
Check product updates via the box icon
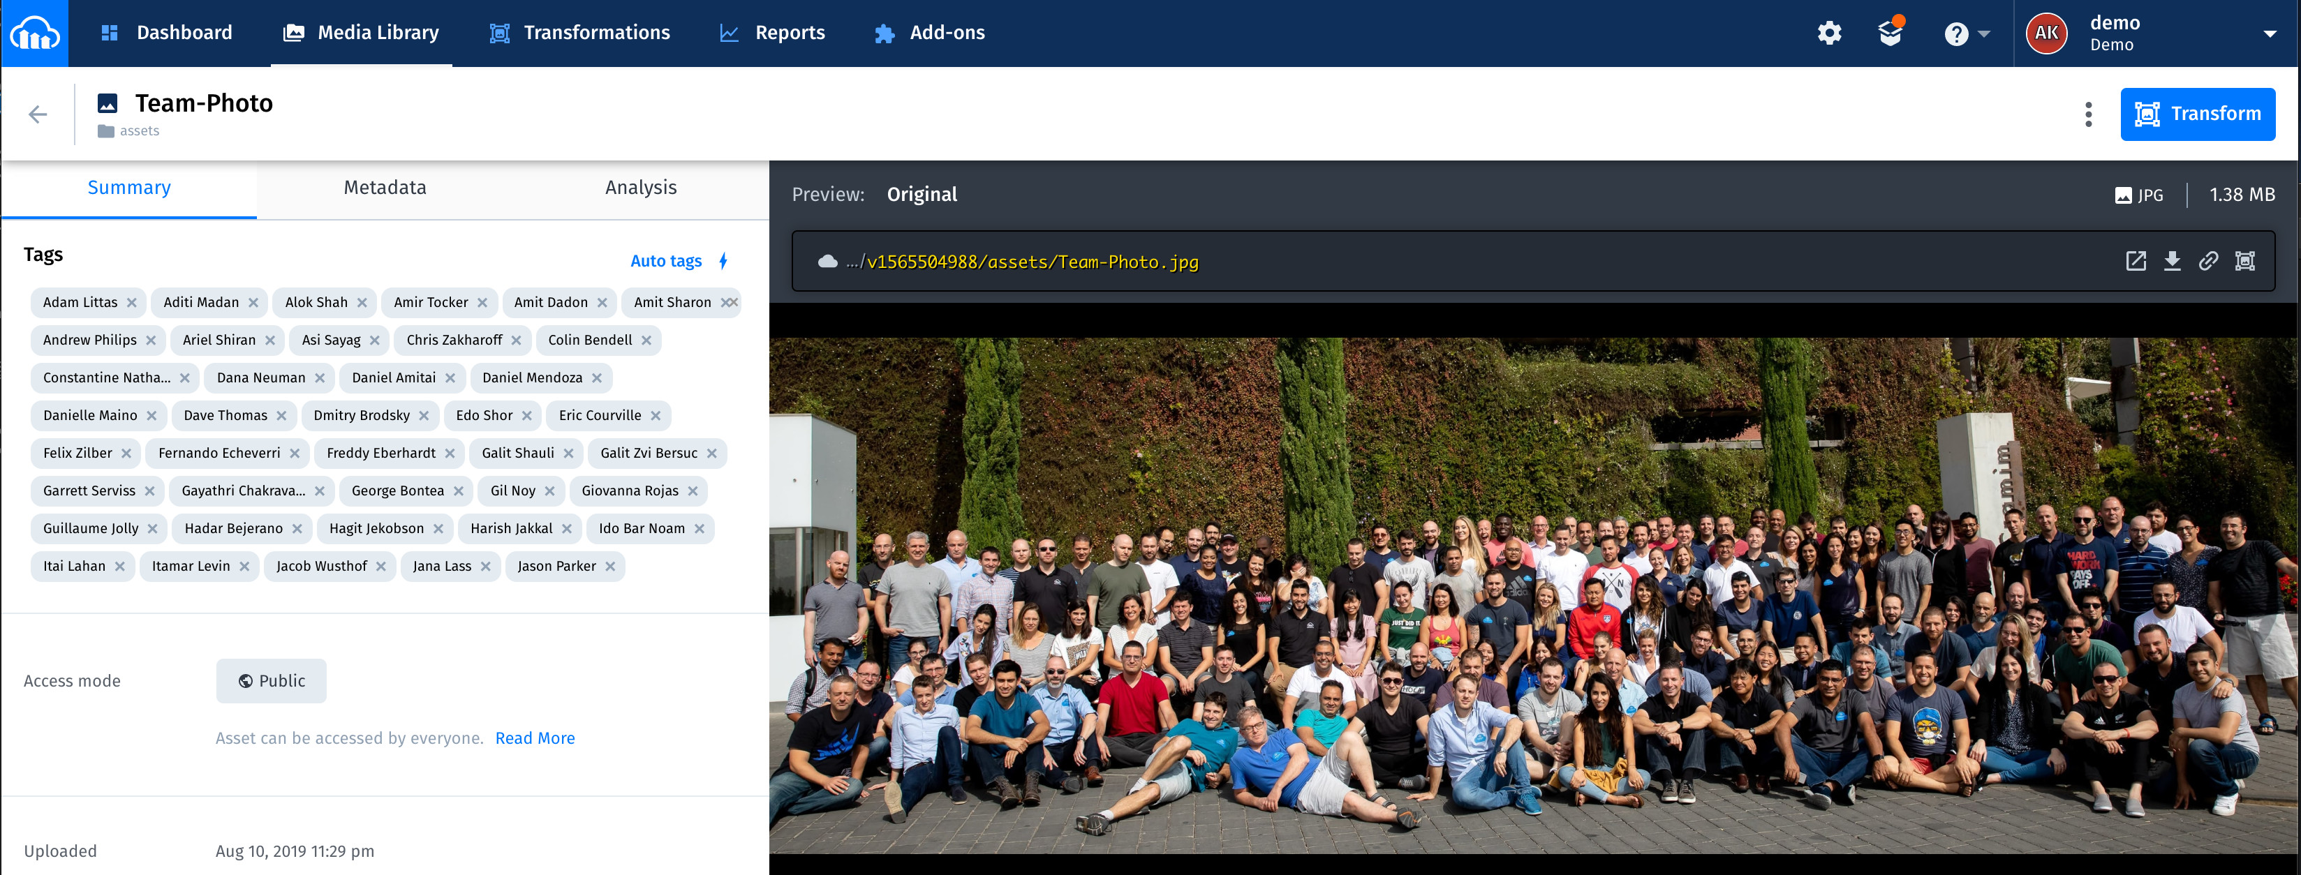click(1888, 34)
